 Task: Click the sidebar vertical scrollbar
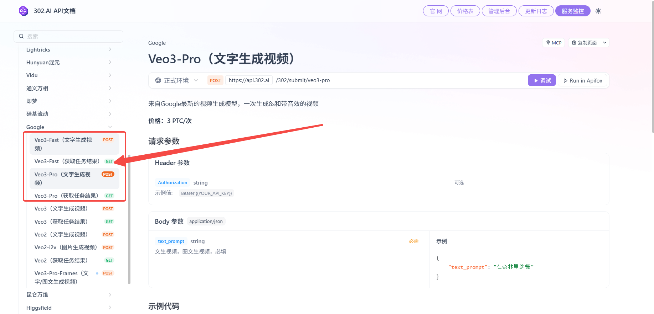(129, 219)
